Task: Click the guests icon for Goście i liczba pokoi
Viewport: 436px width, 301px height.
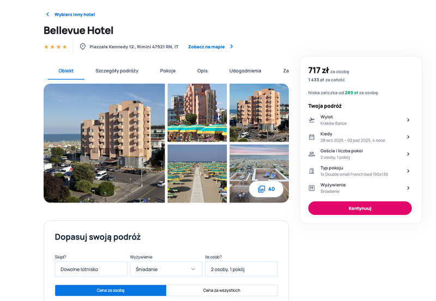Action: point(312,154)
